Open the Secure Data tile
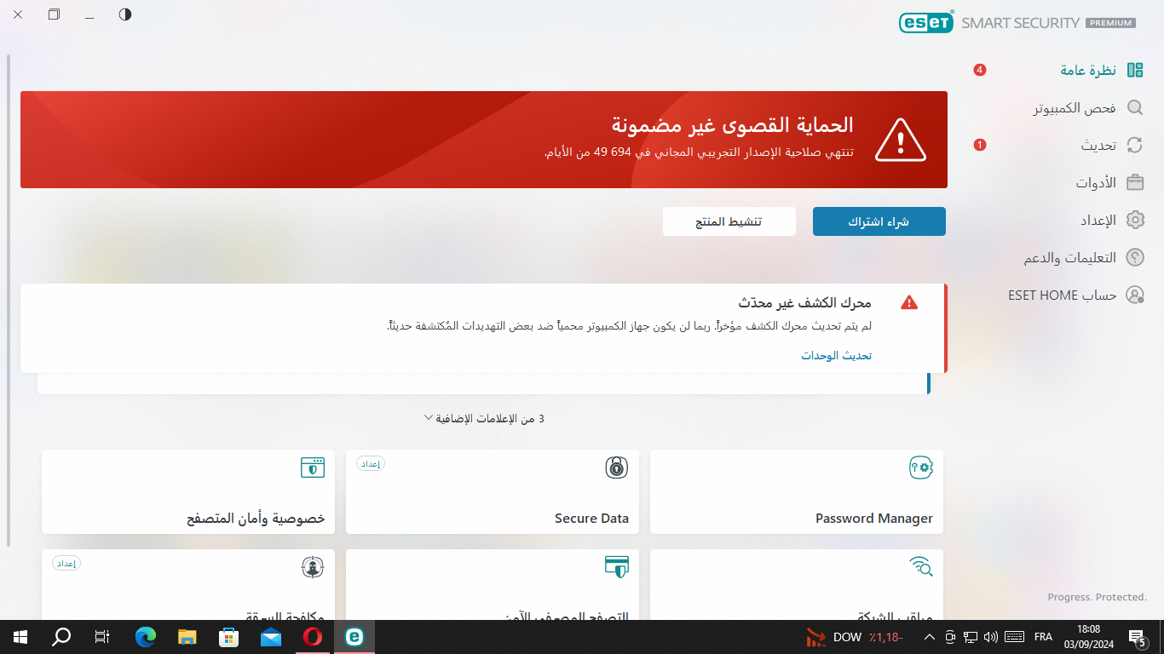Image resolution: width=1164 pixels, height=654 pixels. (493, 492)
